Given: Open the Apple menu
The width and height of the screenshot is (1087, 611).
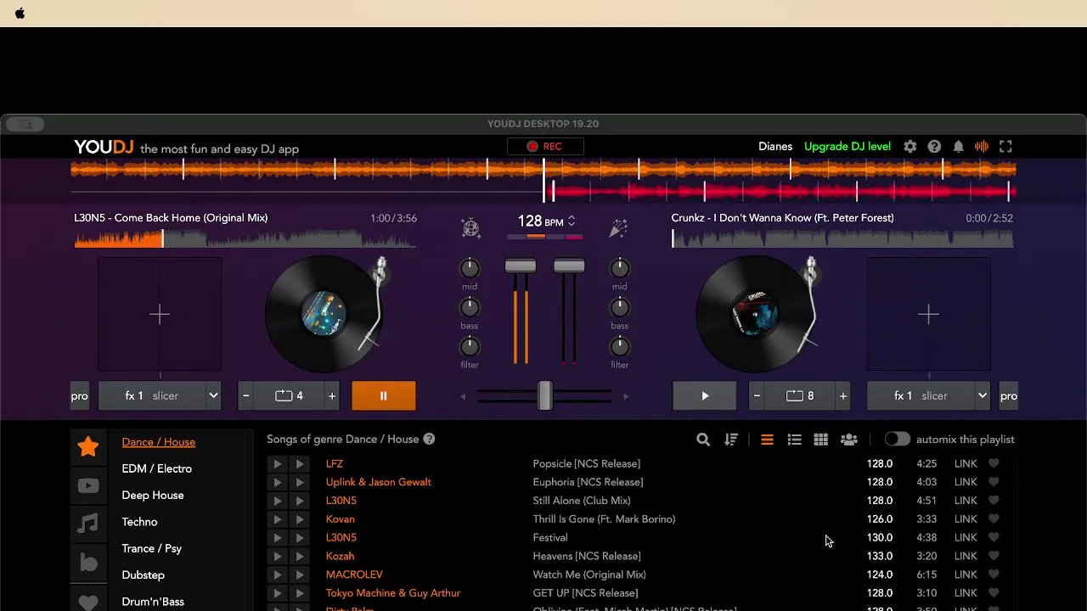Looking at the screenshot, I should click(x=20, y=14).
